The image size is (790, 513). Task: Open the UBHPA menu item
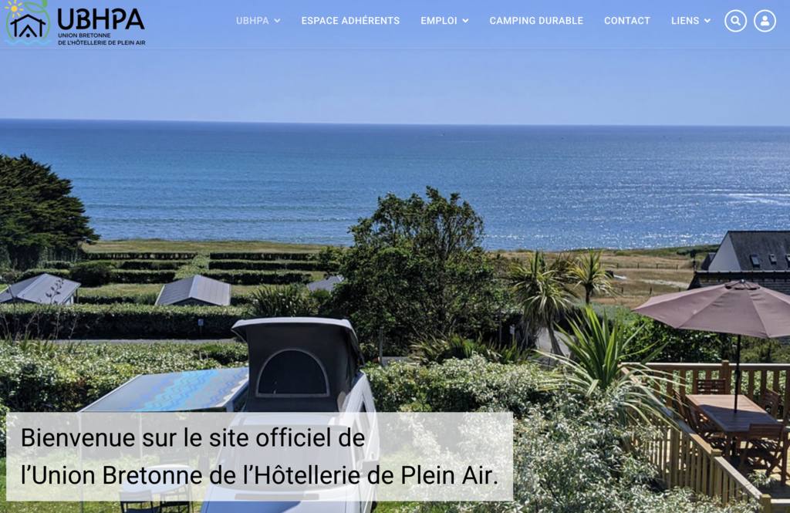pos(252,21)
